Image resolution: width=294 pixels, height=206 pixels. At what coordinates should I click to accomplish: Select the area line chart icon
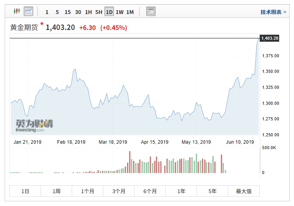coord(28,11)
